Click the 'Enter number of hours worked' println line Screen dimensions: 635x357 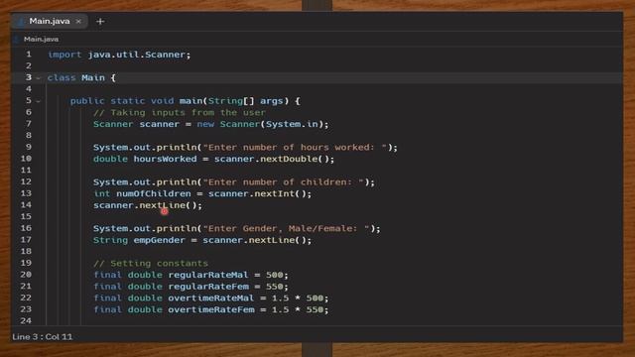tap(245, 148)
